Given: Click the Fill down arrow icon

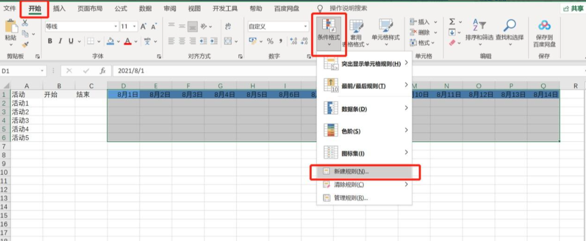Looking at the screenshot, I should (x=452, y=33).
